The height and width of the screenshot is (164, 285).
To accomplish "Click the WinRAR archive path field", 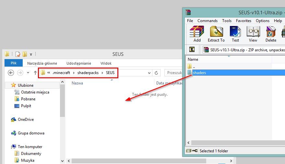I will 243,50.
